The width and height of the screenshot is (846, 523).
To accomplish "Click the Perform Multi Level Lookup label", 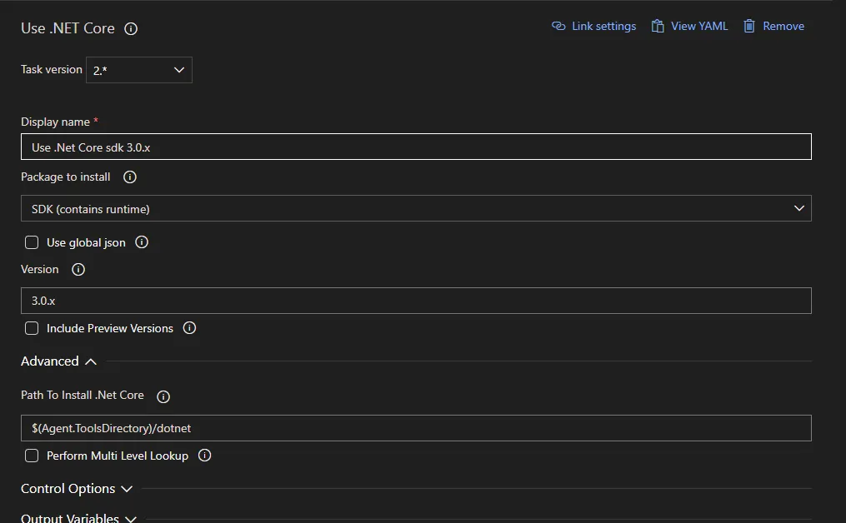I will pos(118,456).
